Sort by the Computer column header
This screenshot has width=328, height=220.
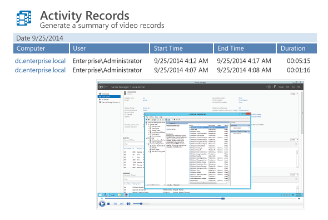[x=41, y=48]
